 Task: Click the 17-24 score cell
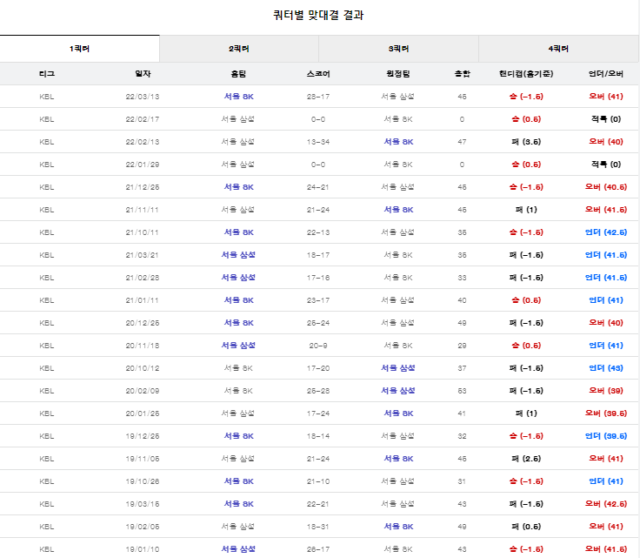[x=318, y=413]
